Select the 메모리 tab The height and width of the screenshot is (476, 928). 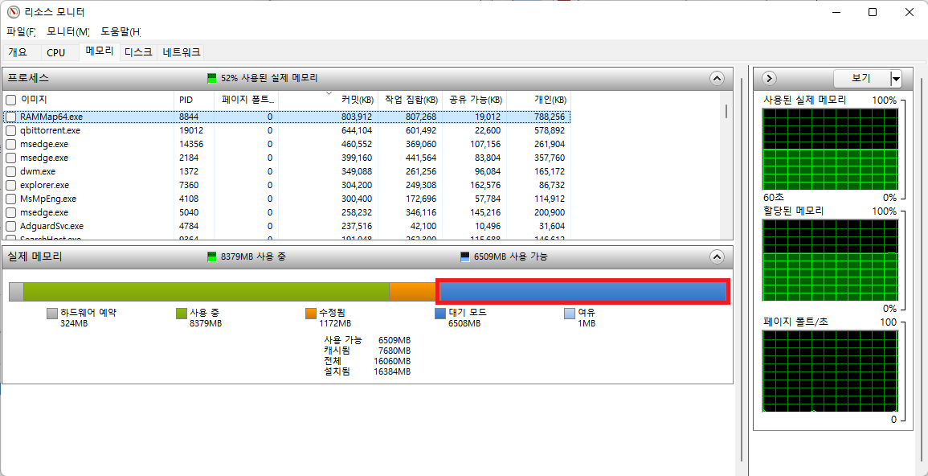pos(100,51)
